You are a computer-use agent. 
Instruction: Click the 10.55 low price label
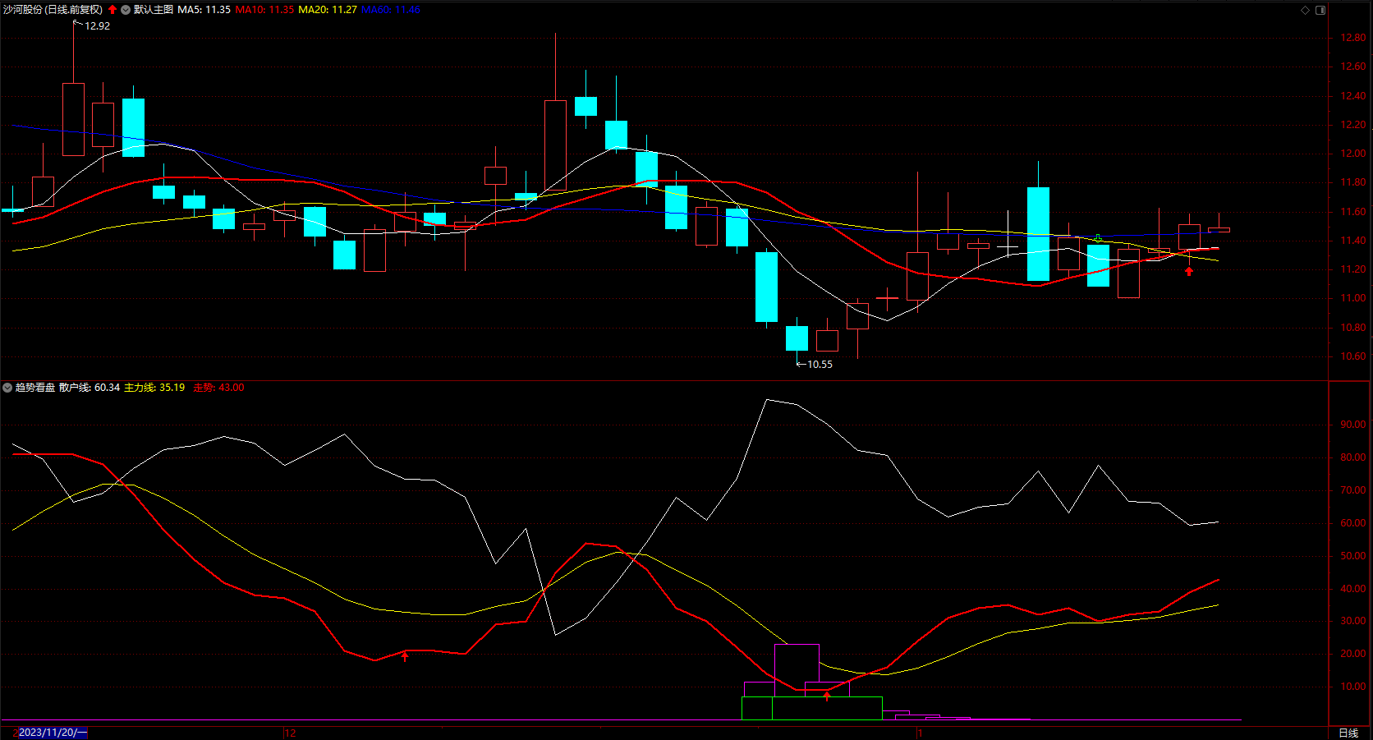tap(820, 365)
